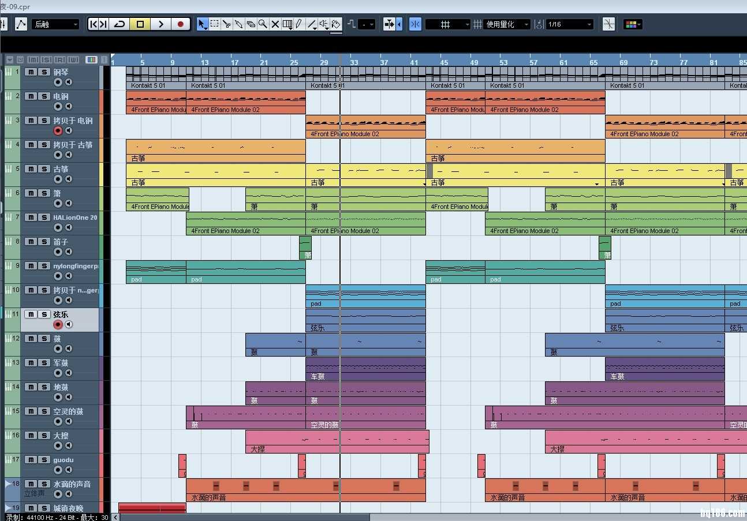
Task: Open the project color palette dropdown
Action: [x=633, y=24]
